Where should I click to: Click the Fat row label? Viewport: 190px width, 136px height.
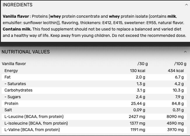click(x=8, y=77)
